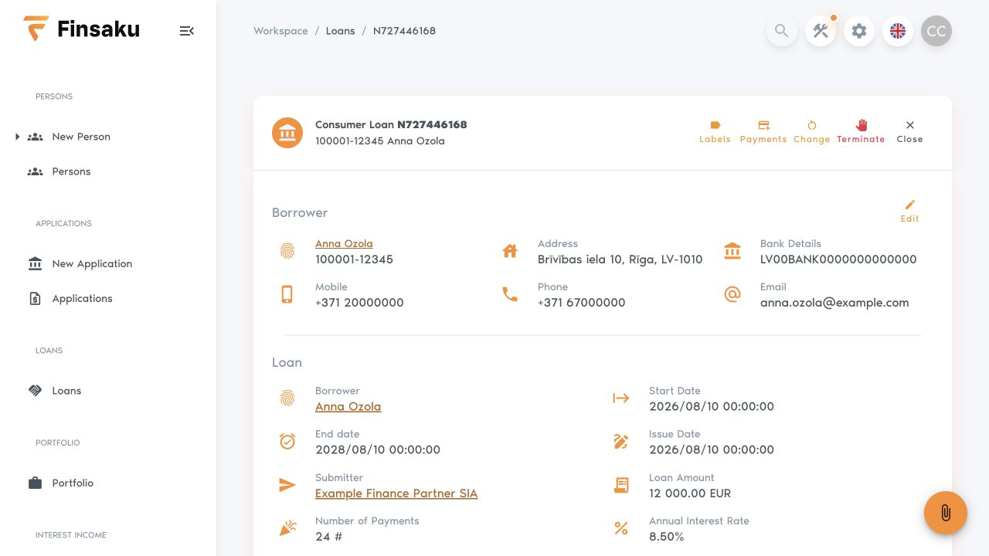Open Labels for this loan
This screenshot has width=989, height=556.
pos(715,132)
